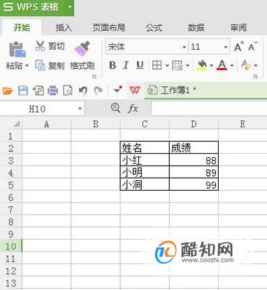The image size is (267, 290).
Task: Switch to the 插入 tab
Action: click(64, 28)
